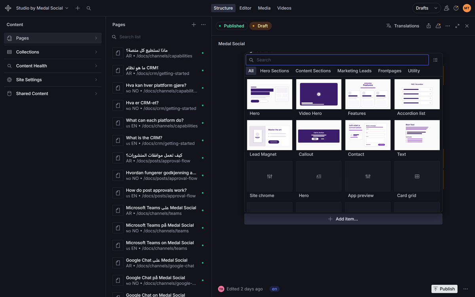Screen dimensions: 475x297
Task: Focus the block picker Search field
Action: (337, 60)
